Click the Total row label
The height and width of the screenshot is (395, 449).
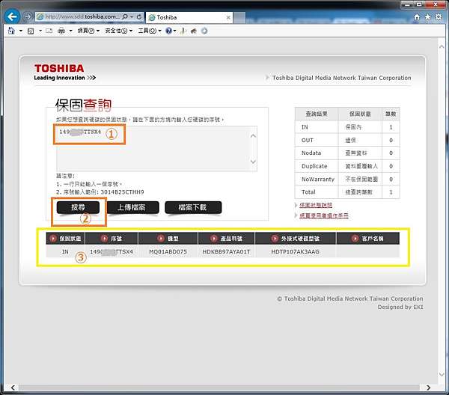coord(308,192)
